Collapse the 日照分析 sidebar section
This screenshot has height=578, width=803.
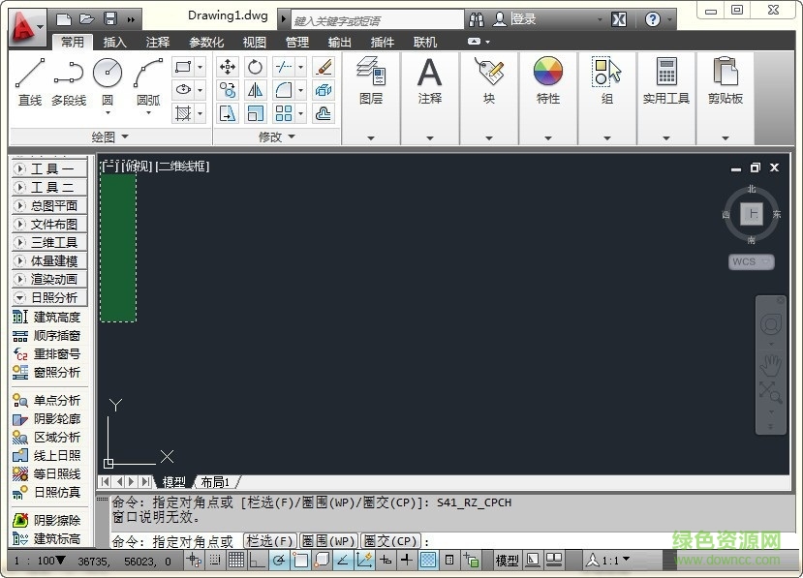coord(49,297)
